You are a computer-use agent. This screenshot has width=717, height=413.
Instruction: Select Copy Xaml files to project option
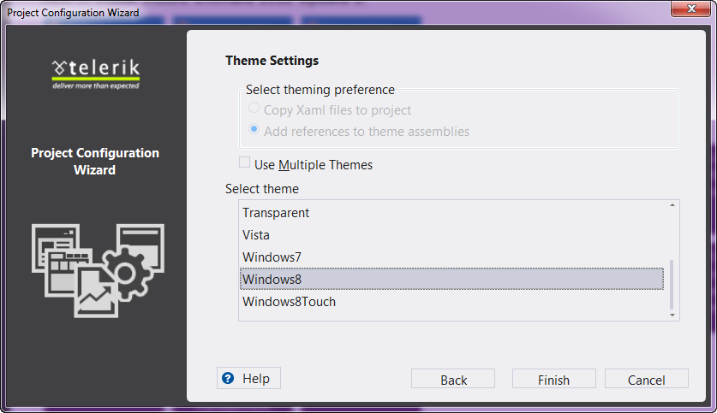254,109
